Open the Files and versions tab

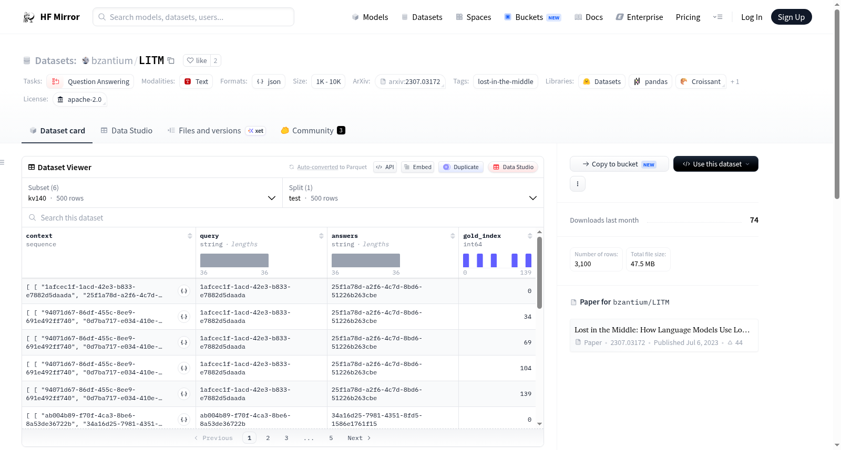(217, 131)
